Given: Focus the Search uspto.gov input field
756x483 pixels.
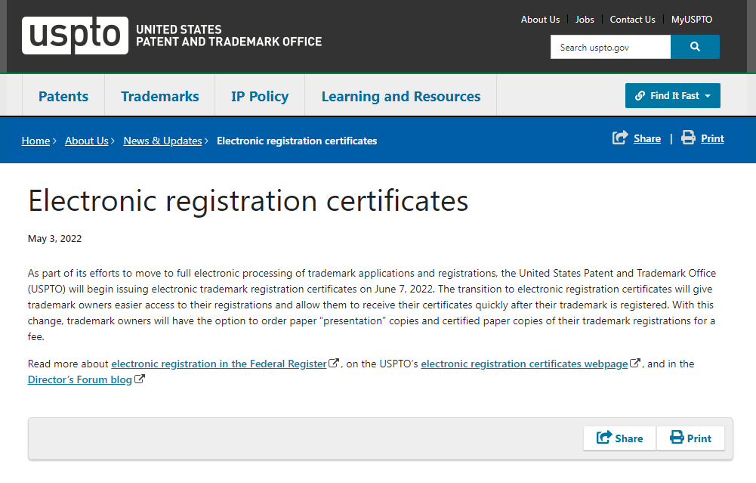Looking at the screenshot, I should pyautogui.click(x=610, y=47).
